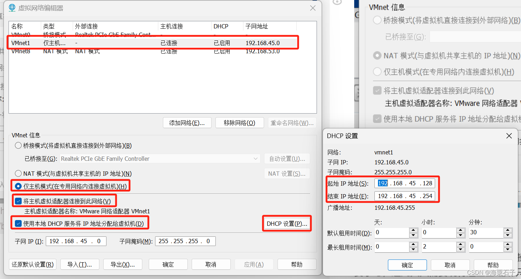
Task: Select host-only mode (仅主机模式) radio button
Action: pos(18,186)
